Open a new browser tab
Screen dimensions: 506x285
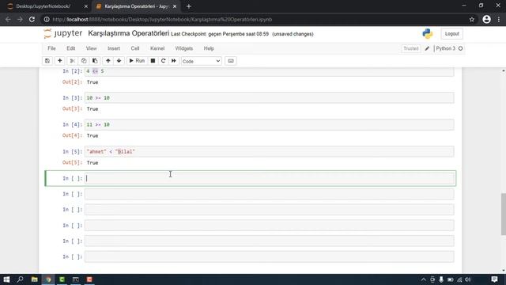click(x=189, y=6)
